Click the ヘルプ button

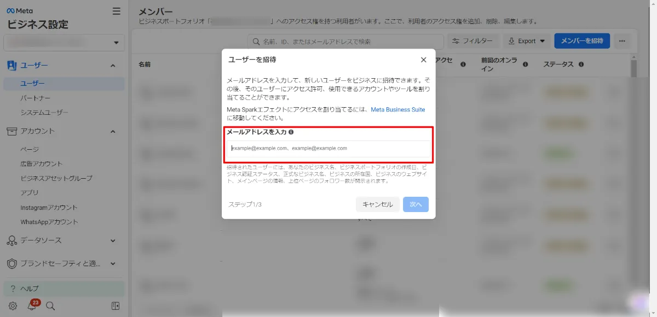coord(64,289)
